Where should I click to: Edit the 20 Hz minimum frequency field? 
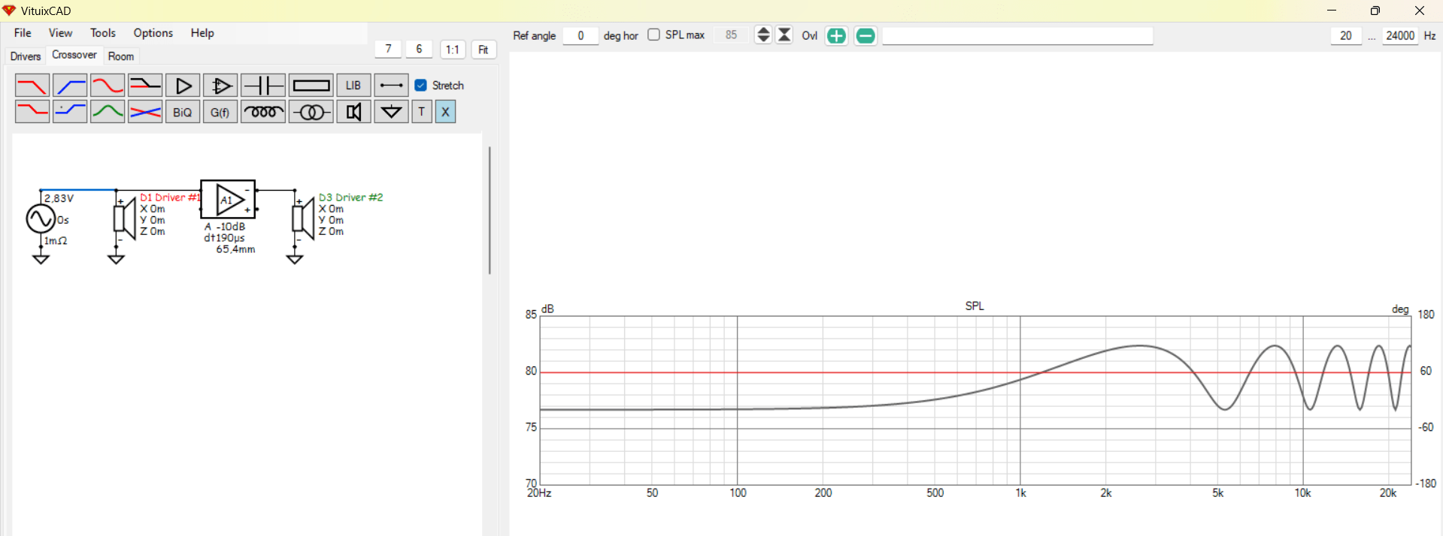1346,35
